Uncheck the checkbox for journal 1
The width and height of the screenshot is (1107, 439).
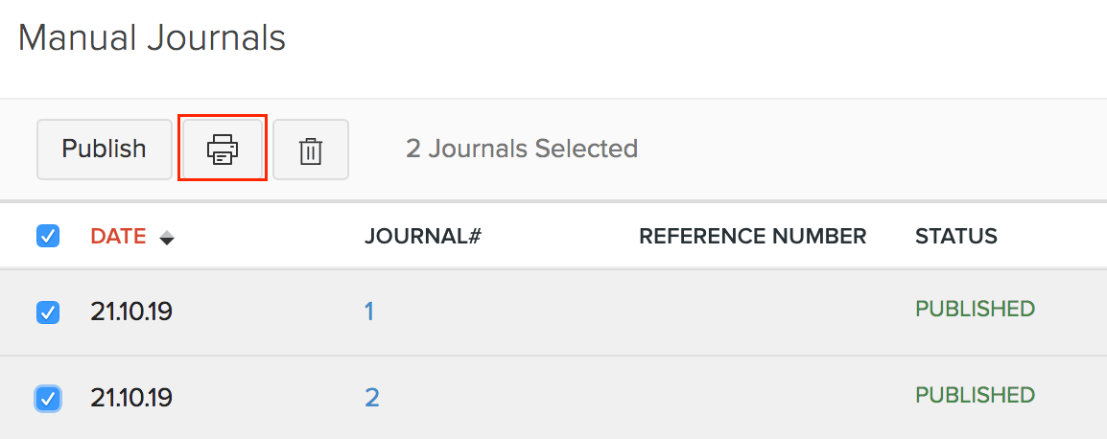pos(47,312)
